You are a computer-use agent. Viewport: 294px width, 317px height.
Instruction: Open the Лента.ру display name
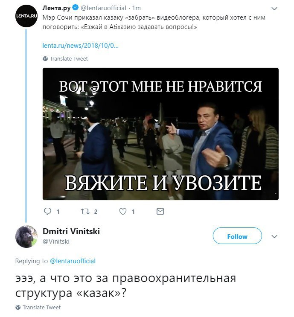56,8
